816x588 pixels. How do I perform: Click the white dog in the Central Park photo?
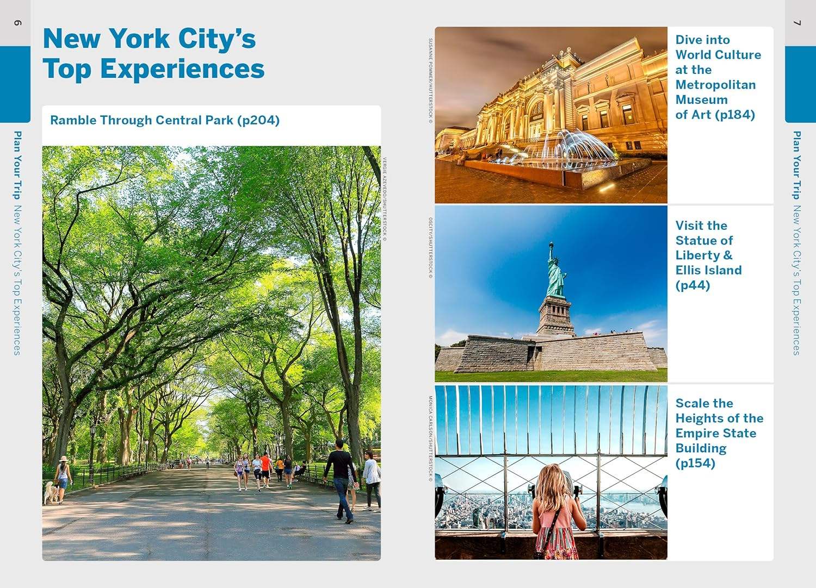click(x=50, y=492)
